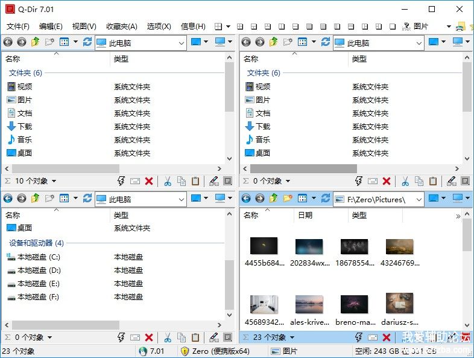Image resolution: width=474 pixels, height=358 pixels.
Task: Click delete red X in top-left pane
Action: click(149, 181)
